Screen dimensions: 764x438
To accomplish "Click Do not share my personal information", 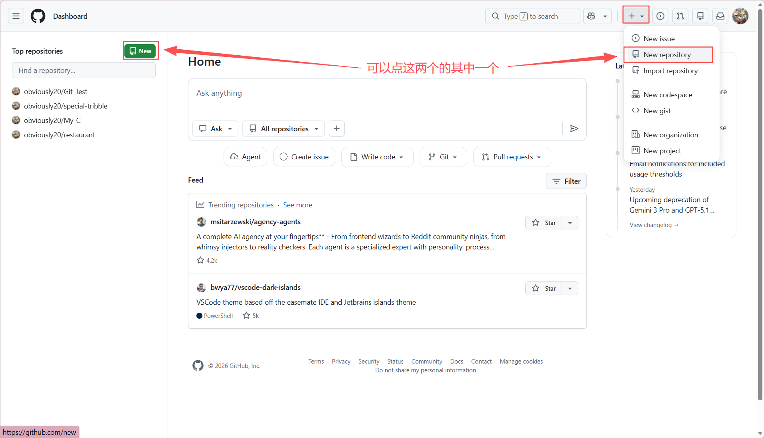I will 426,370.
